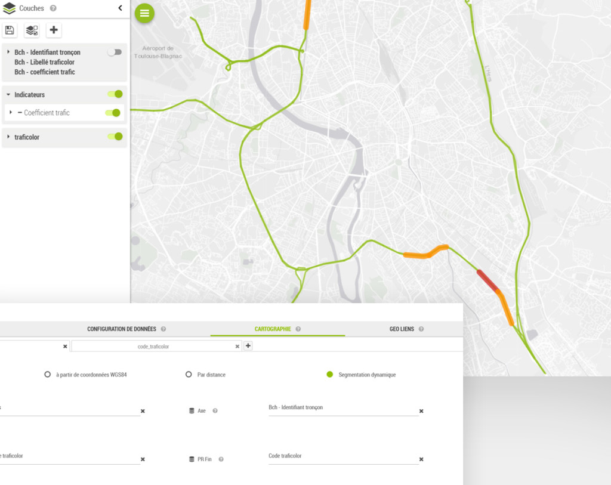Switch to Configuration de données tab
Viewport: 611px width, 485px height.
(122, 329)
